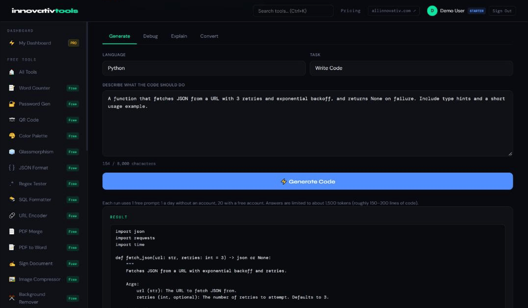Click the PDF to Word icon
This screenshot has height=308, width=528.
(12, 248)
